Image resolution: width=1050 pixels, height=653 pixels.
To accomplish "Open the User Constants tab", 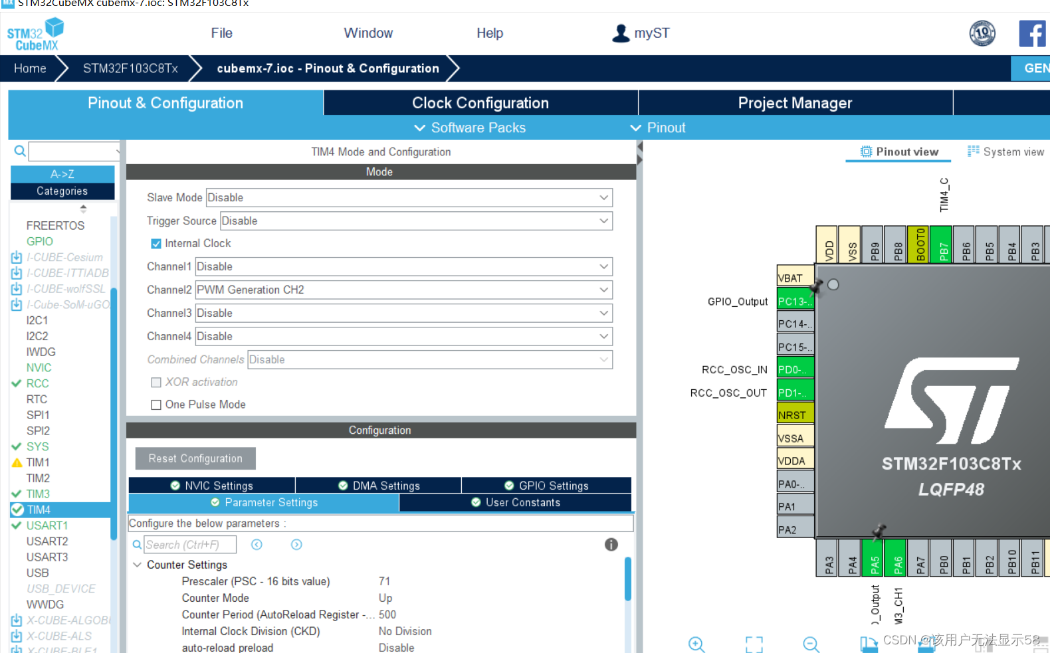I will [516, 503].
